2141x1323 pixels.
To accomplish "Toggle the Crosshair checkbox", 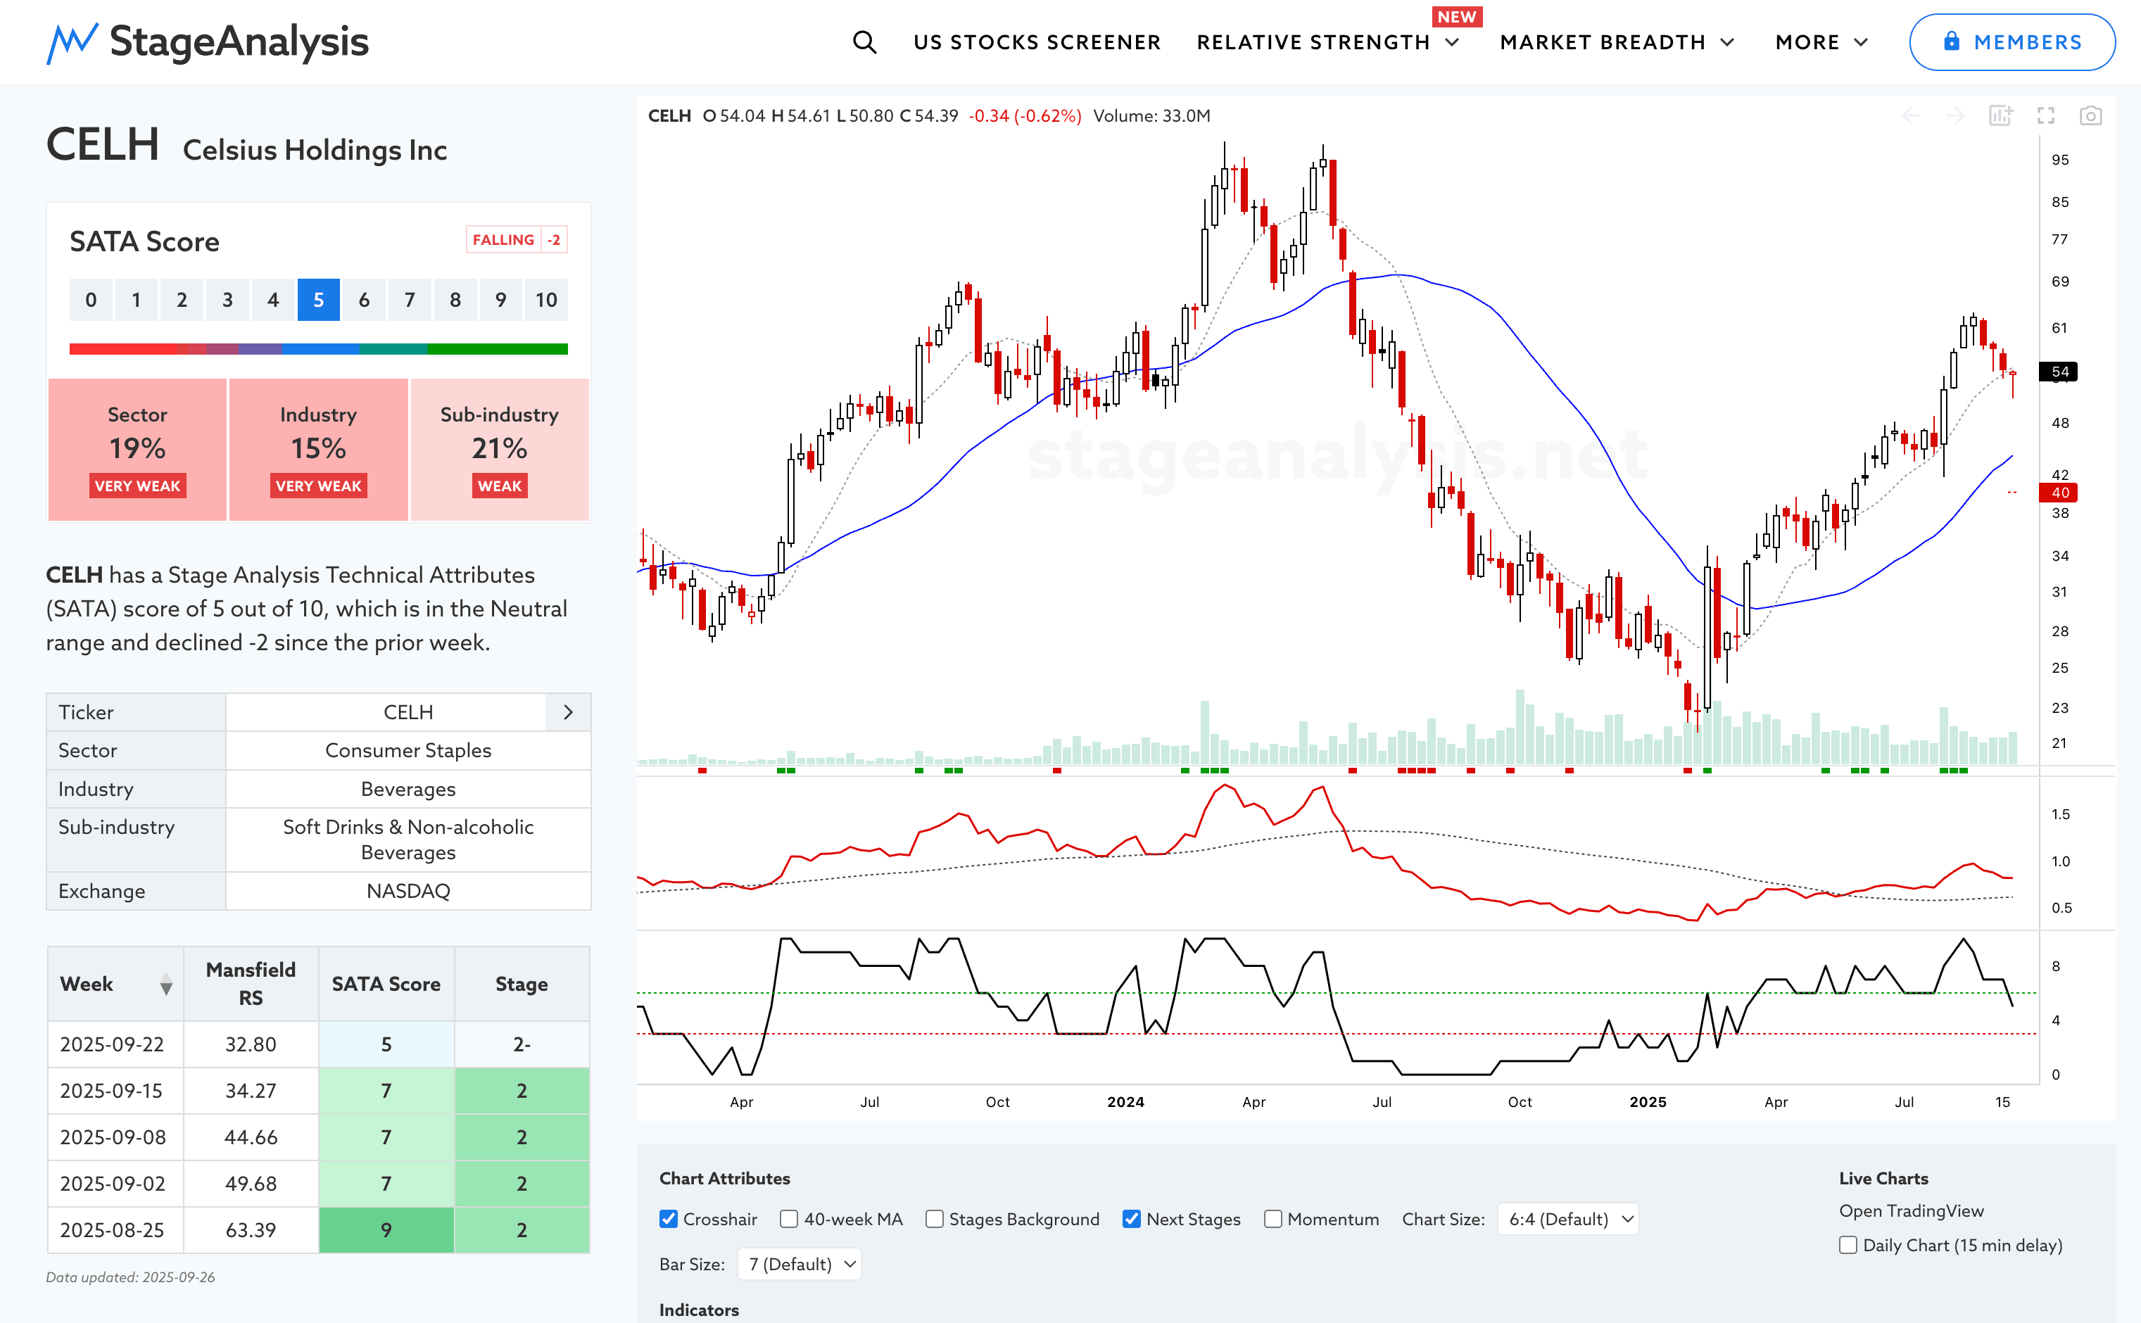I will [669, 1219].
